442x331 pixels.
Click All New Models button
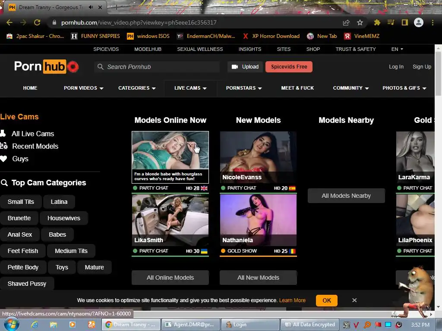[258, 278]
